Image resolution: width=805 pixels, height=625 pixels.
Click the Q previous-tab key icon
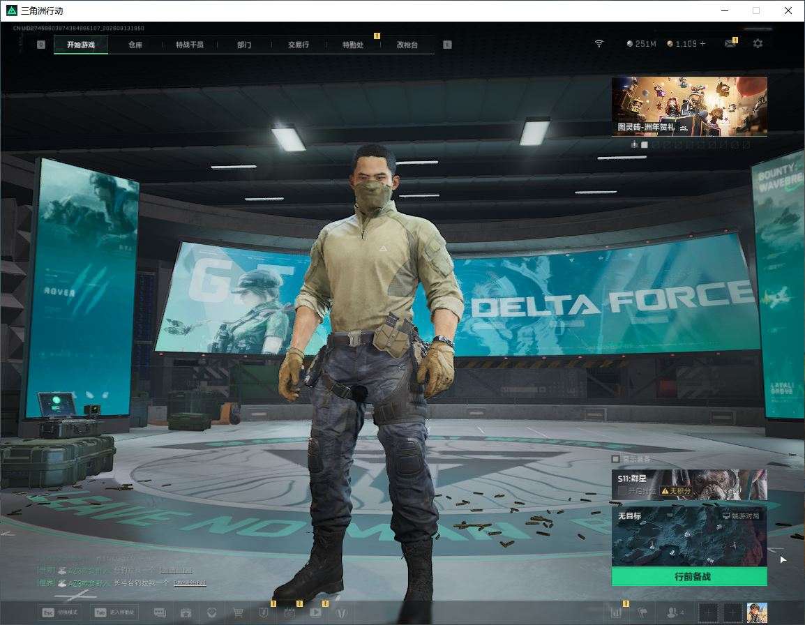(41, 45)
